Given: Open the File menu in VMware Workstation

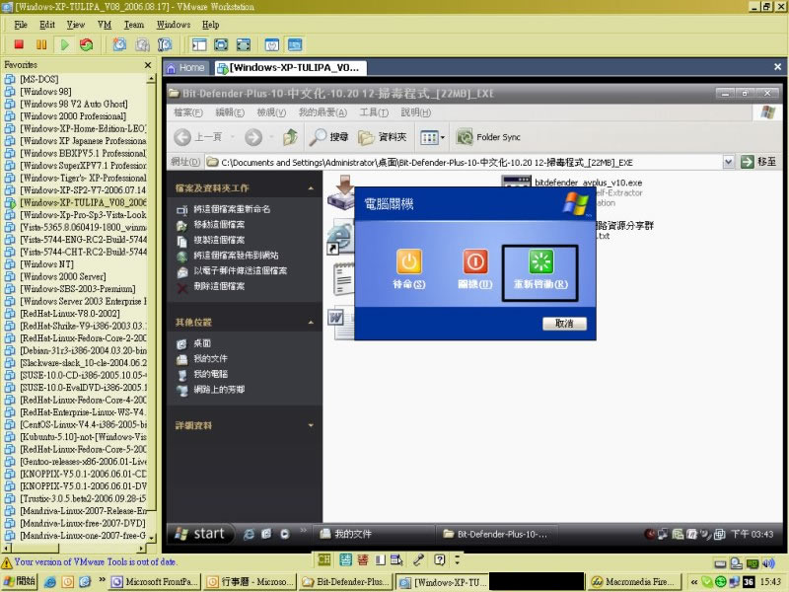Looking at the screenshot, I should tap(21, 24).
